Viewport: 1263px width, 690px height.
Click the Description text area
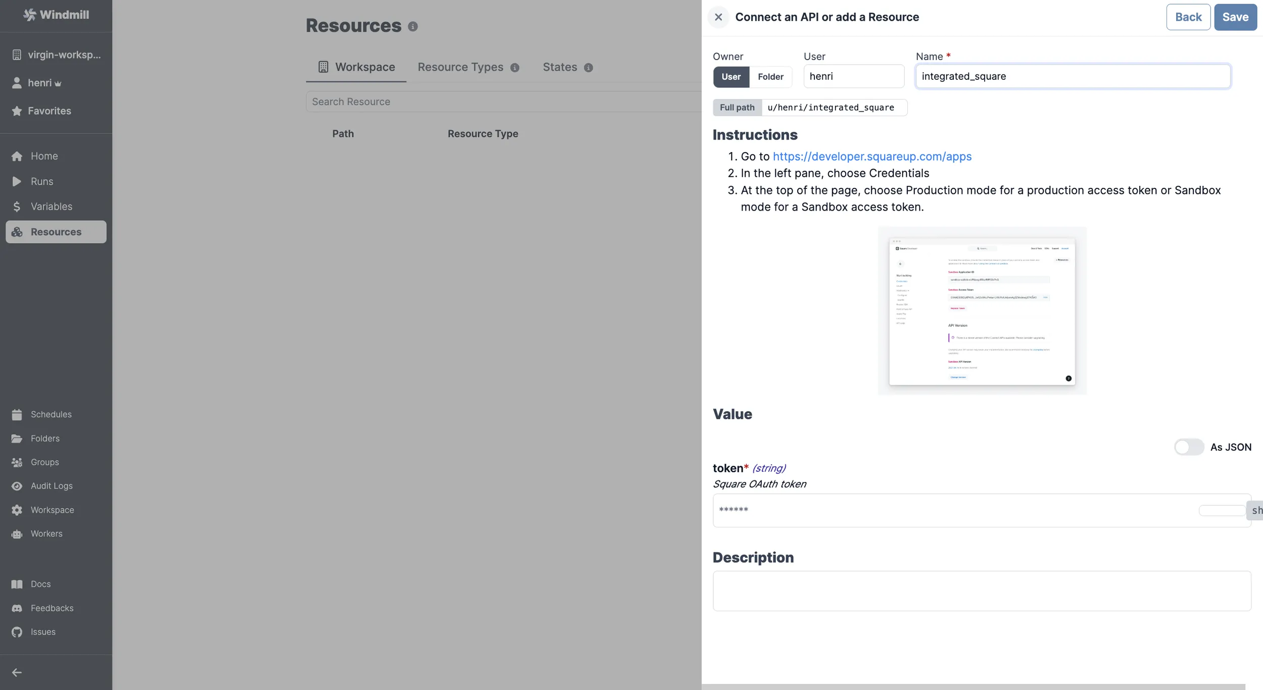981,591
